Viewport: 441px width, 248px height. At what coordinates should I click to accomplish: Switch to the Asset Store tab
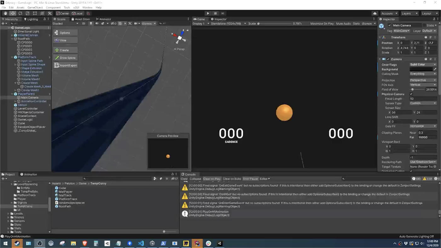81,19
